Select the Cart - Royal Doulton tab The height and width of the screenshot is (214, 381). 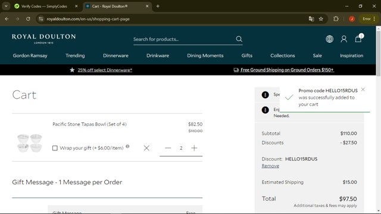[117, 7]
